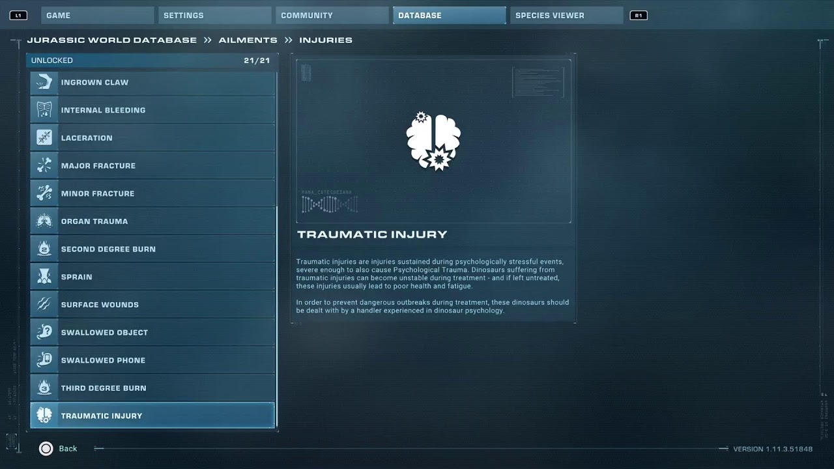This screenshot has width=834, height=469.
Task: Click the Minor Fracture bone icon
Action: point(44,193)
